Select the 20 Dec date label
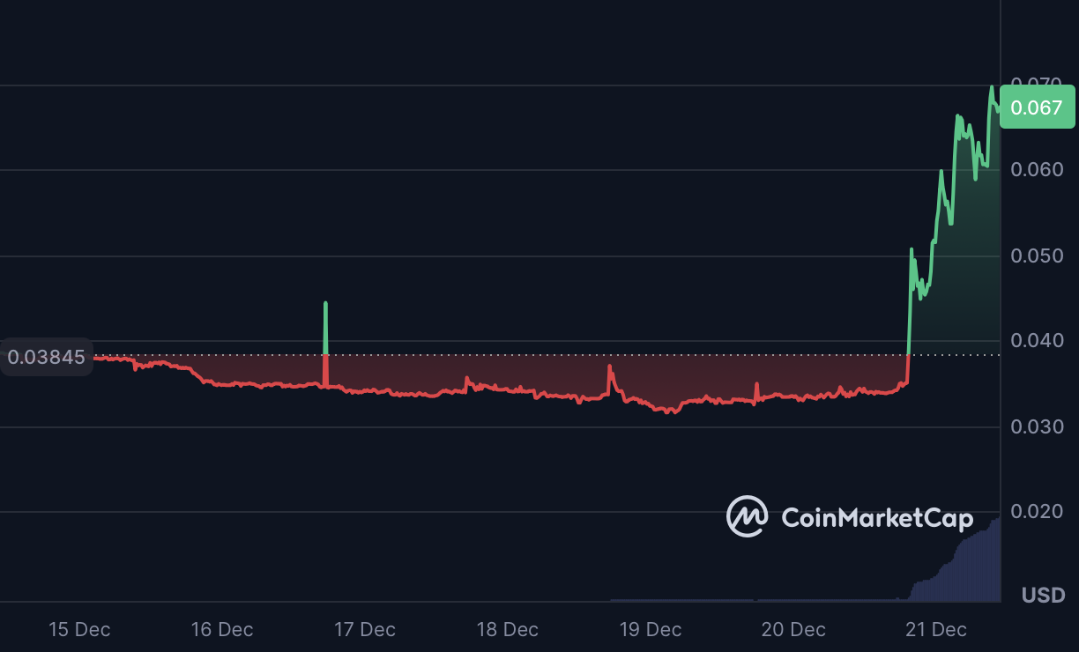This screenshot has width=1079, height=652. coord(793,629)
